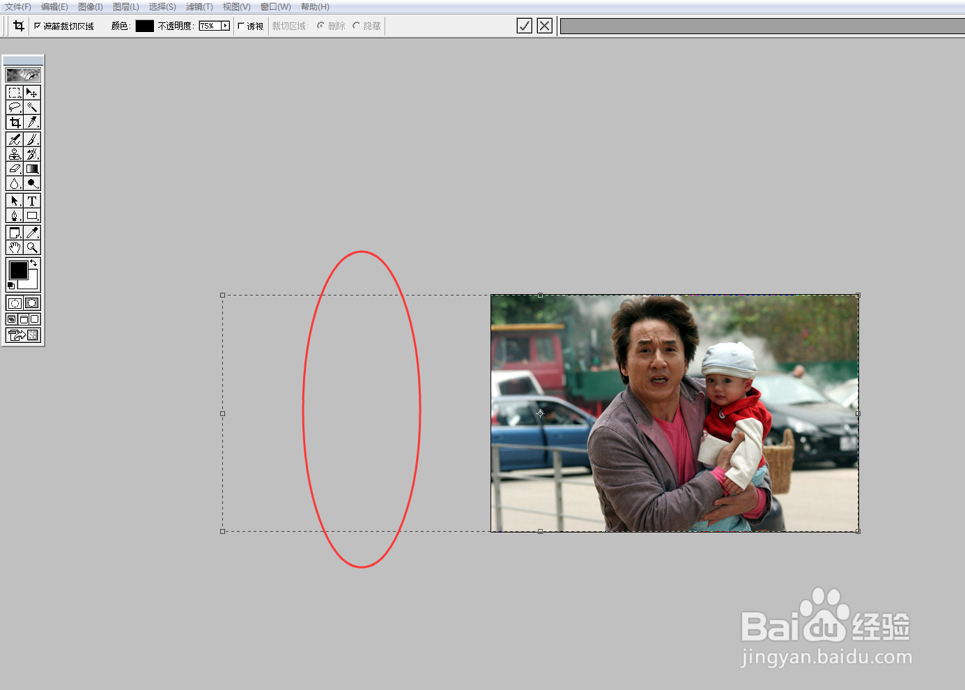The width and height of the screenshot is (965, 690).
Task: Open the 图层(L) menu
Action: [x=126, y=7]
